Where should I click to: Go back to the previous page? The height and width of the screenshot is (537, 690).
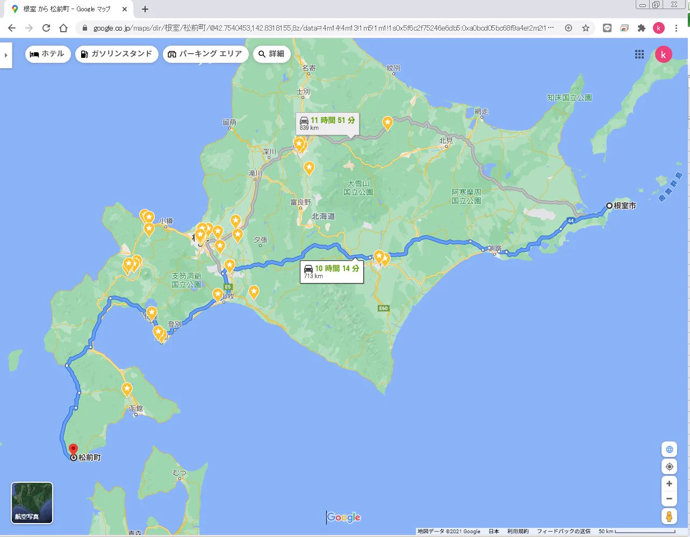coord(12,28)
